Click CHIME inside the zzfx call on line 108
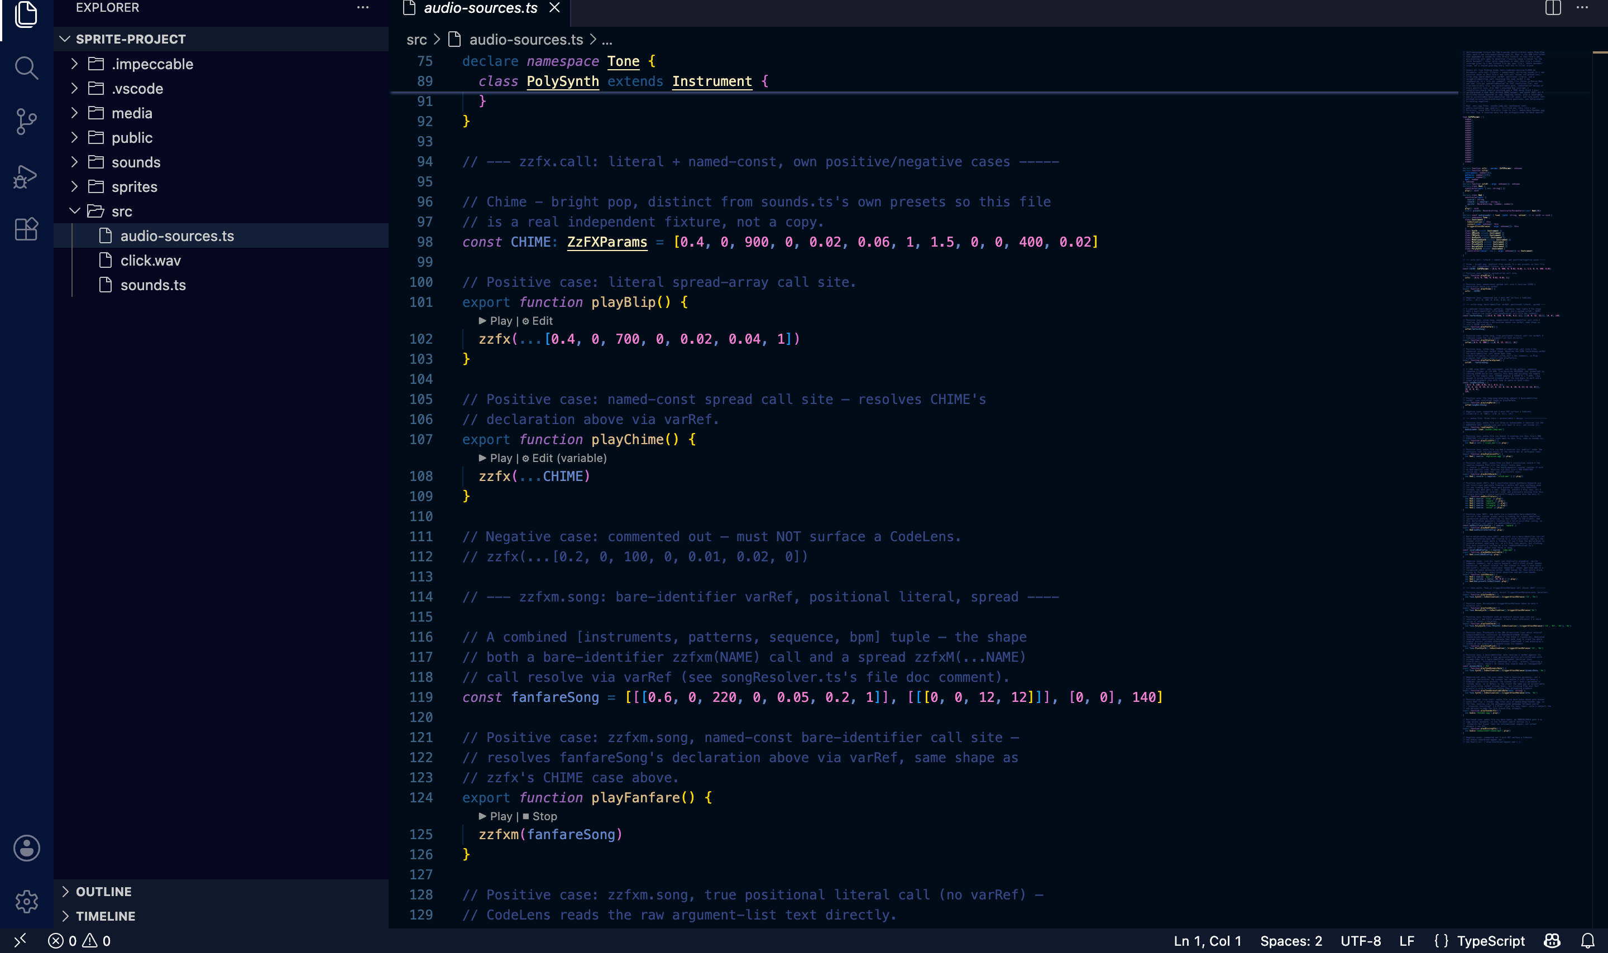Image resolution: width=1608 pixels, height=953 pixels. point(563,476)
